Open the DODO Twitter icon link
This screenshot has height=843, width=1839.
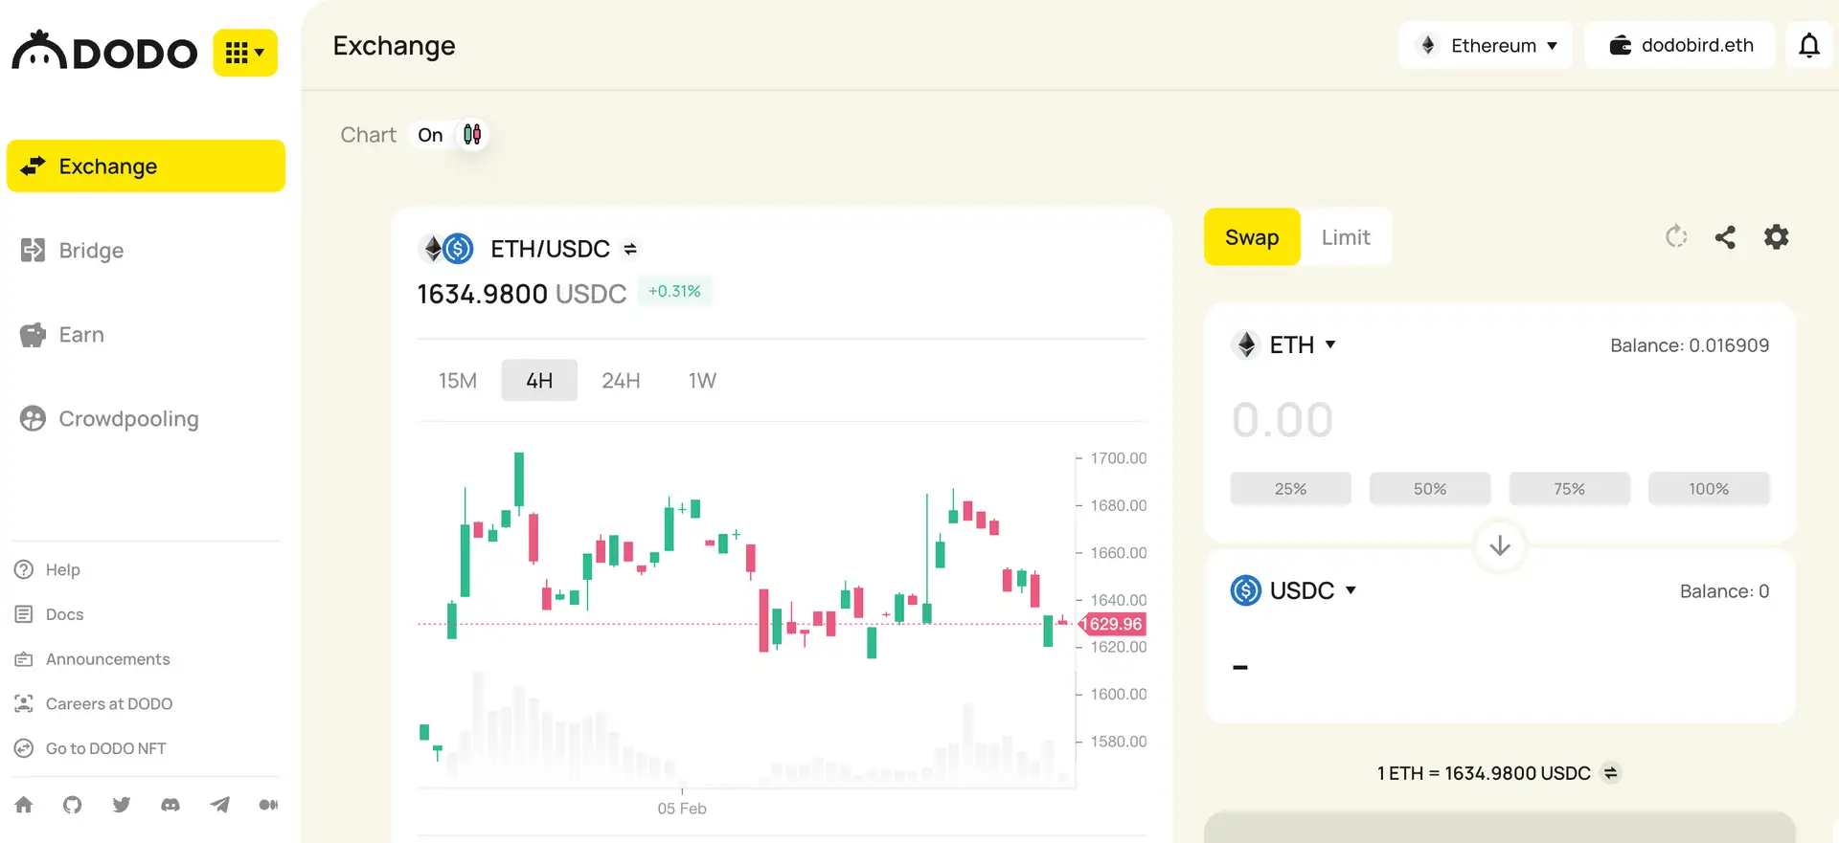point(122,805)
